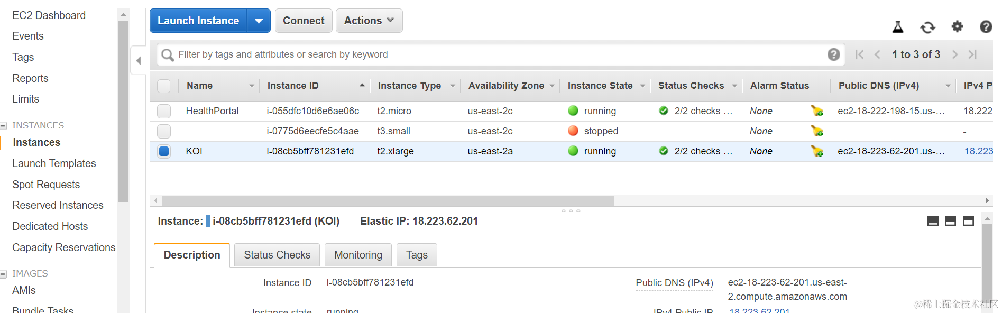Image resolution: width=1002 pixels, height=313 pixels.
Task: Collapse the left navigation sidebar arrow
Action: [139, 61]
